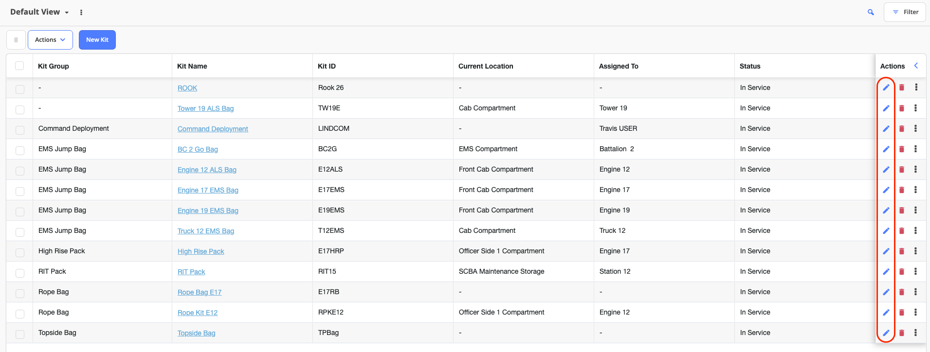This screenshot has height=352, width=930.
Task: Open more options for ROOK kit
Action: pyautogui.click(x=916, y=88)
